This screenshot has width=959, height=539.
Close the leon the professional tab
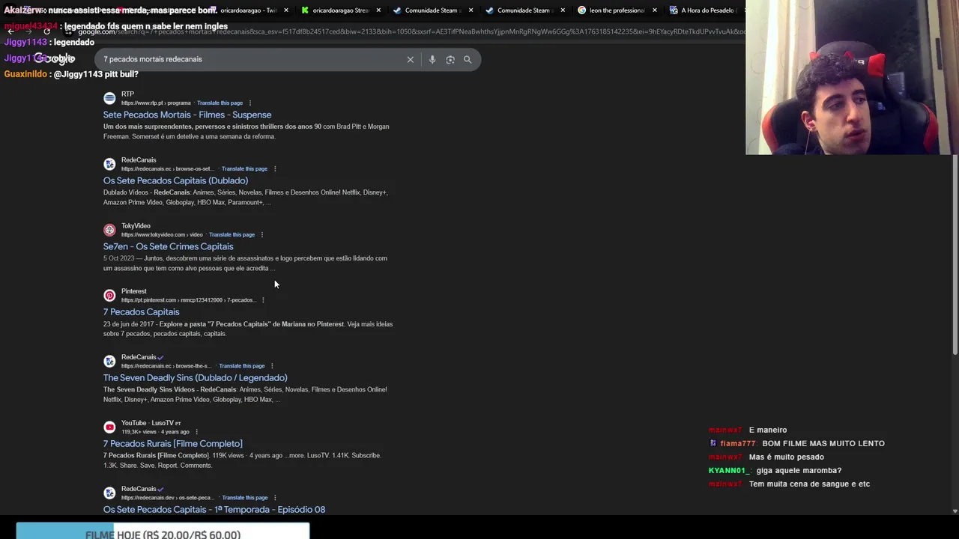pos(655,10)
